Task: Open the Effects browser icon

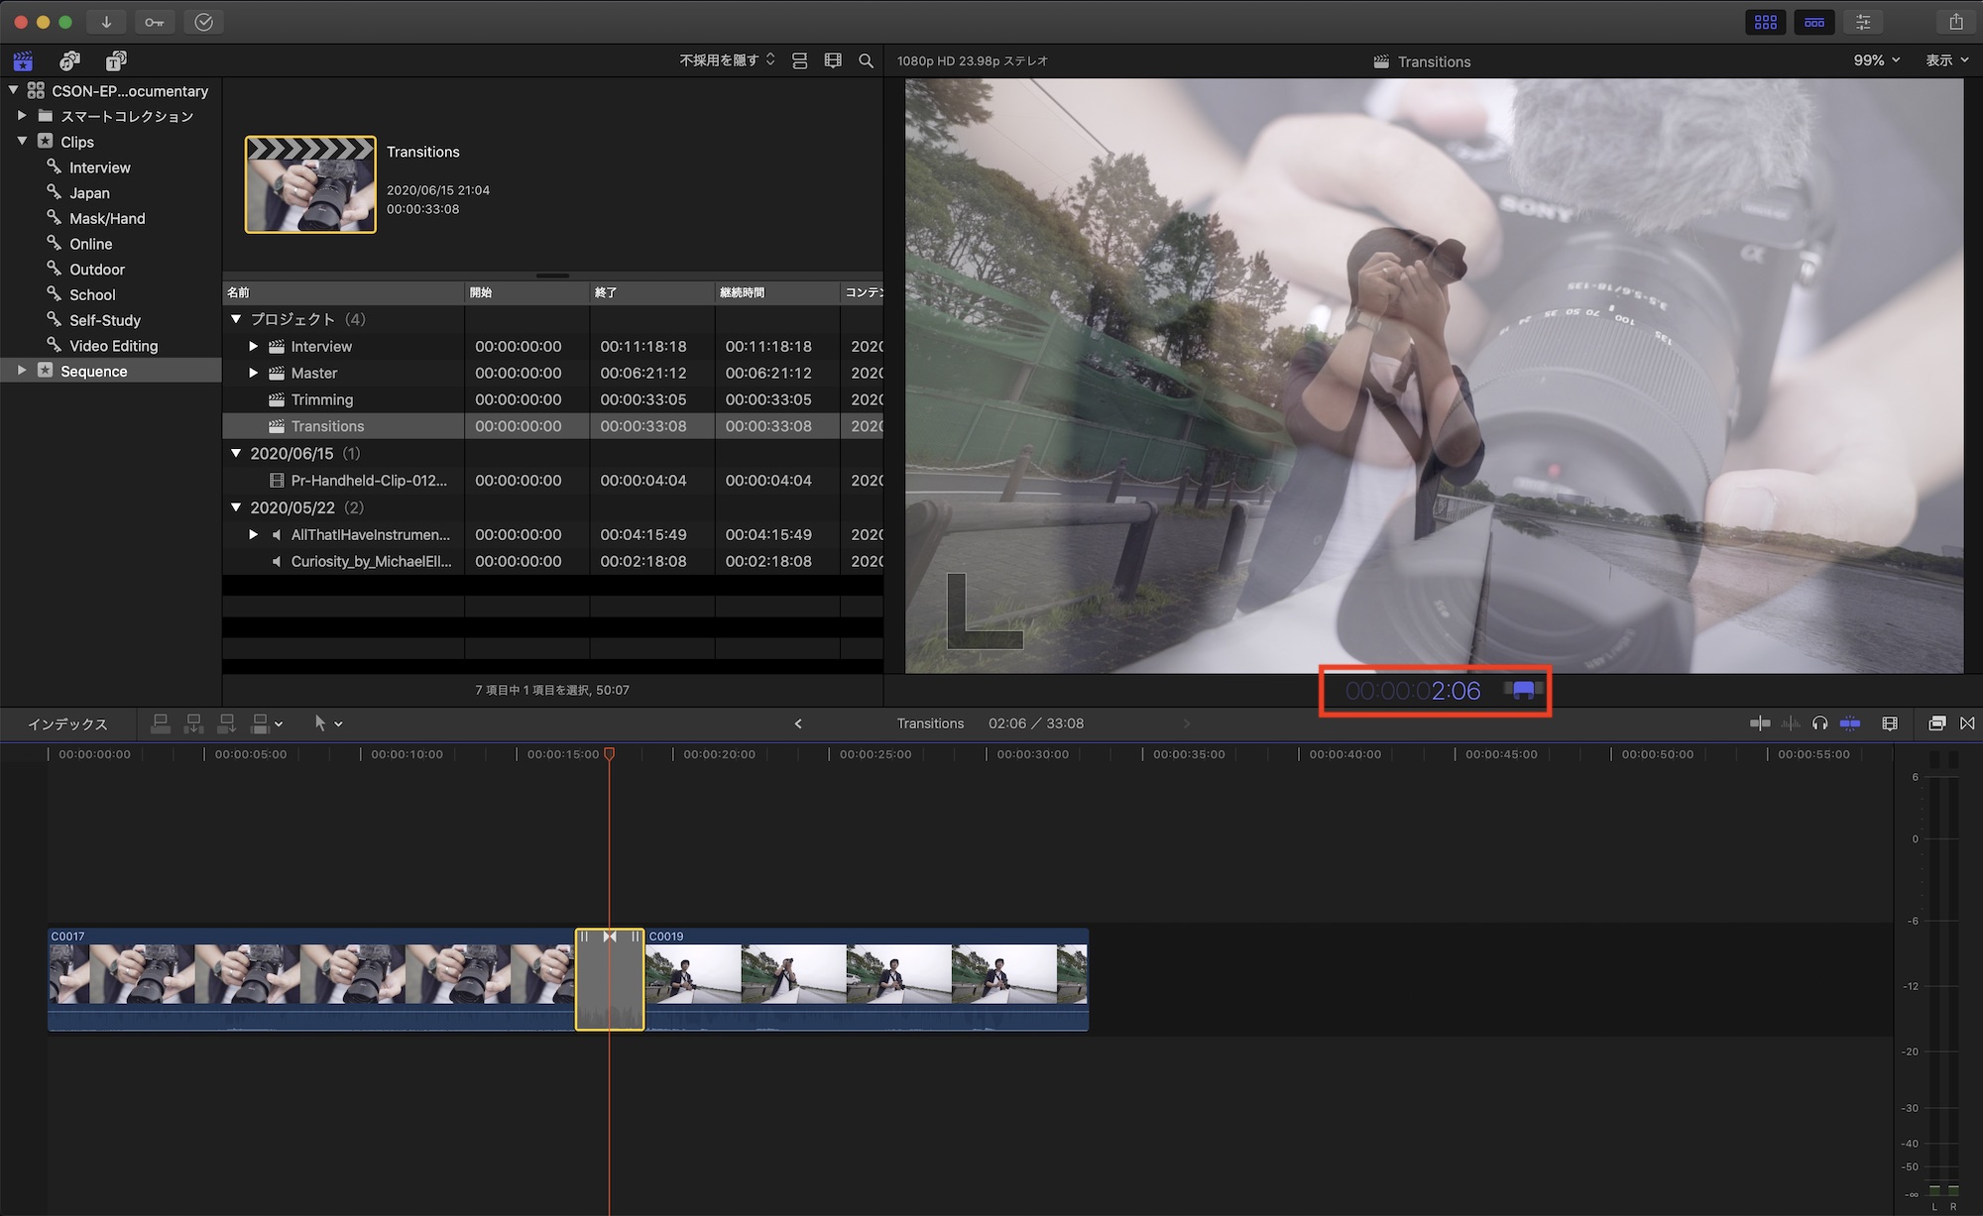Action: click(1936, 723)
